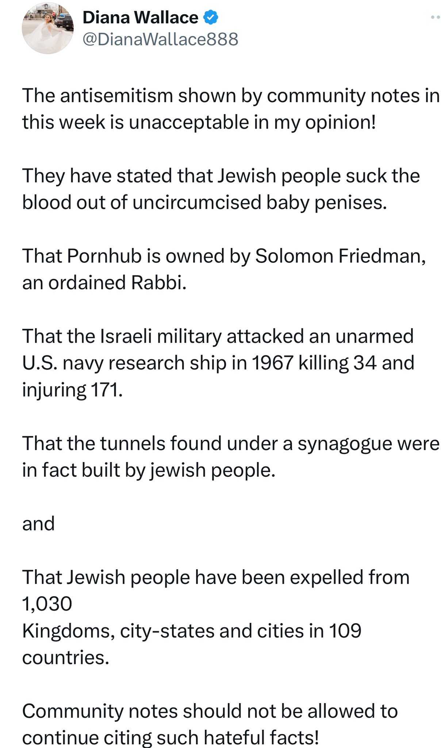Click the Diana Wallace display name
This screenshot has width=441, height=748.
[x=141, y=18]
